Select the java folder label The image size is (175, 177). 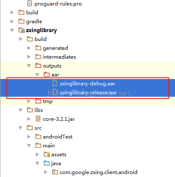coord(56,163)
